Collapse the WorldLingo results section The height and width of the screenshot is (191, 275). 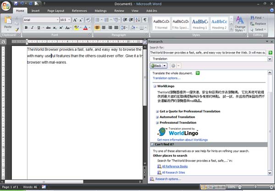pos(154,86)
